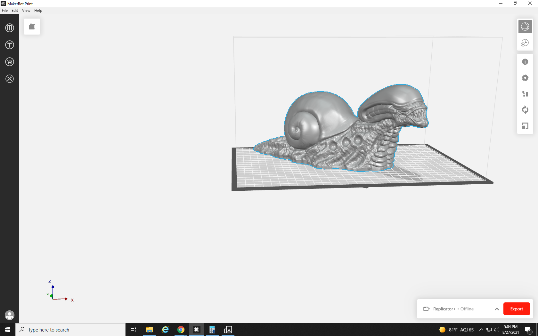Screen dimensions: 538x336
Task: Open print settings gear icon
Action: [525, 78]
